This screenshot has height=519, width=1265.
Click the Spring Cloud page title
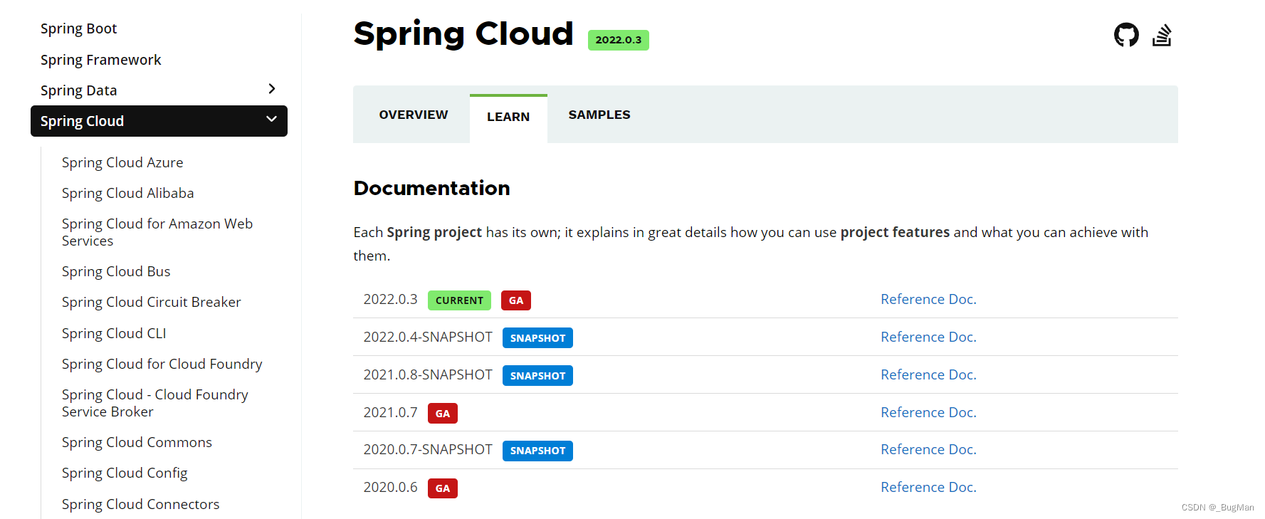tap(463, 33)
